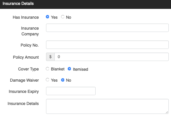Click the Cover Type field label
The image size is (171, 117).
pos(29,69)
